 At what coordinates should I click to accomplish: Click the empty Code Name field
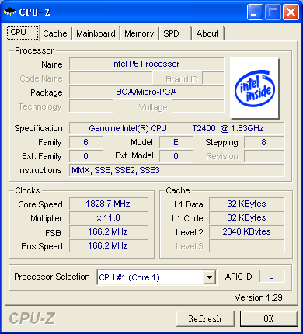click(x=111, y=78)
